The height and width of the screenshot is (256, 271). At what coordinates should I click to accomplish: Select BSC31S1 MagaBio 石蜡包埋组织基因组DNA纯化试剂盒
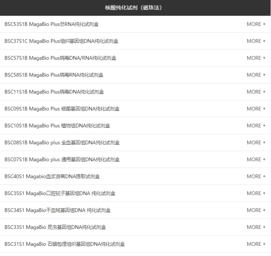tap(65, 244)
